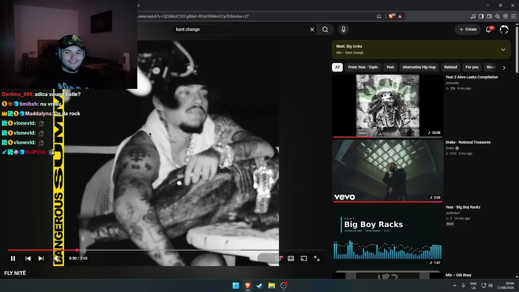Viewport: 519px width, 292px height.
Task: Open 'Yeat - Big Boy Rackz' title link
Action: [x=463, y=207]
